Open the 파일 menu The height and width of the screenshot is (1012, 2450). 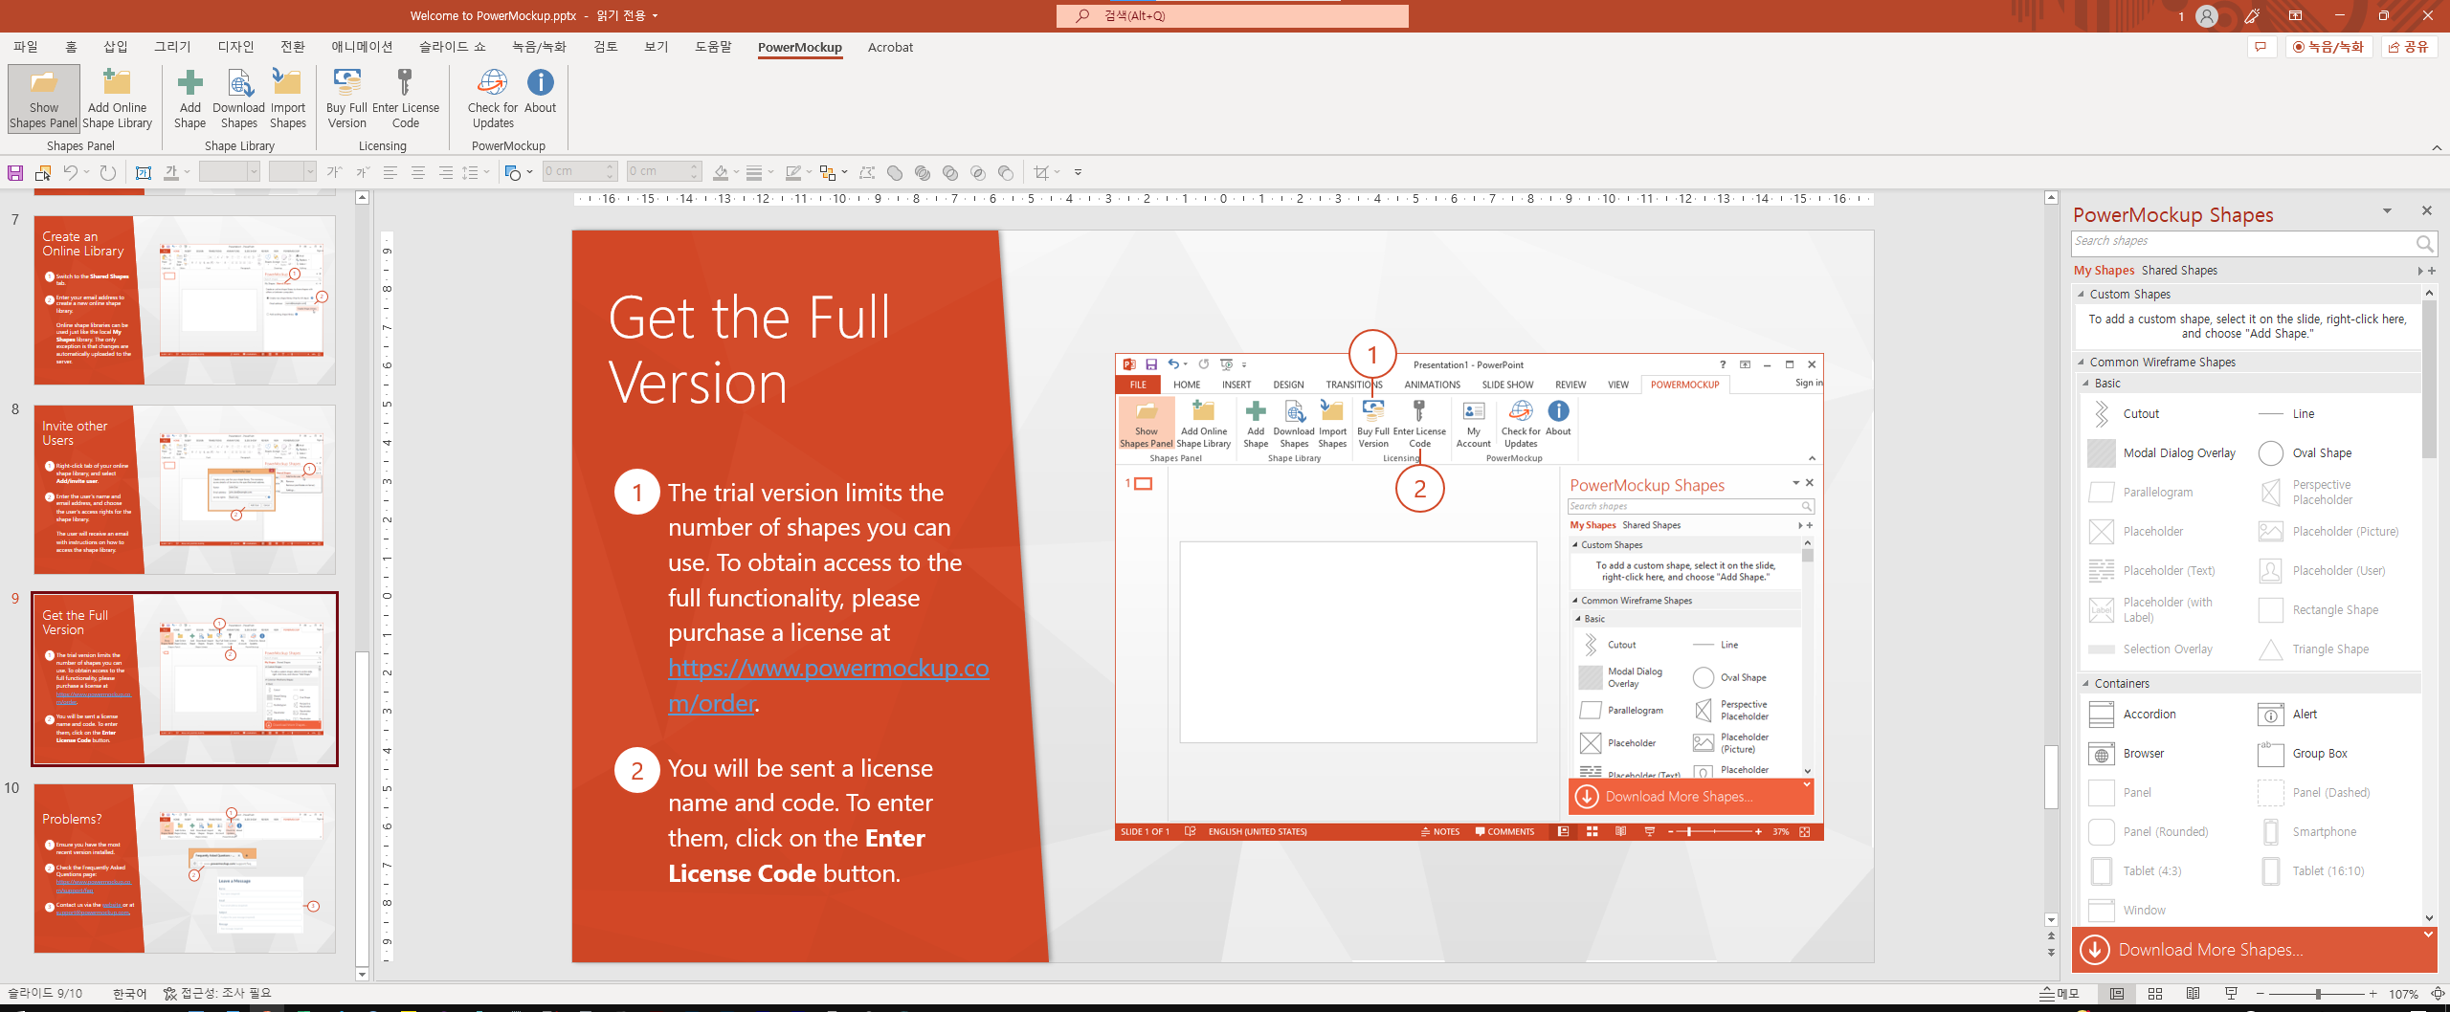point(26,47)
